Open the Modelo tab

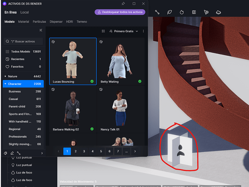pos(9,22)
